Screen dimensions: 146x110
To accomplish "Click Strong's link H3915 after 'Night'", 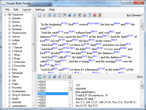I will (64, 60).
